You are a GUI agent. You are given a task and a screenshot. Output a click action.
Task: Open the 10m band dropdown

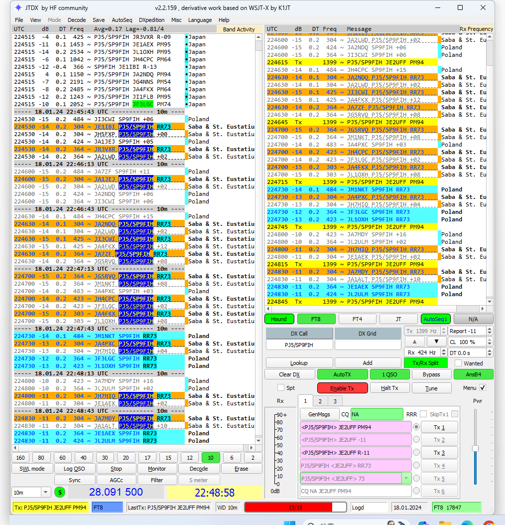pyautogui.click(x=46, y=492)
